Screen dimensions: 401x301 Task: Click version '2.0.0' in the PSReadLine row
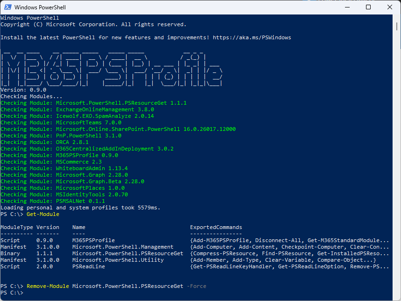click(x=44, y=267)
